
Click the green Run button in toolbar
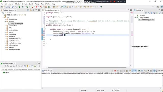(27, 7)
